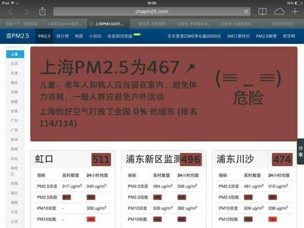Add a new tab with plus icon
Screen dimensions: 304x228
pyautogui.click(x=295, y=12)
